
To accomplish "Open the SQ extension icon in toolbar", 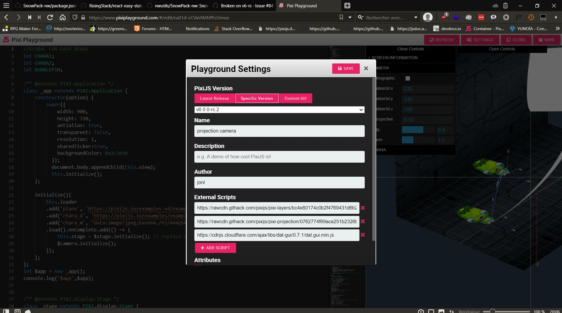I will [x=469, y=17].
